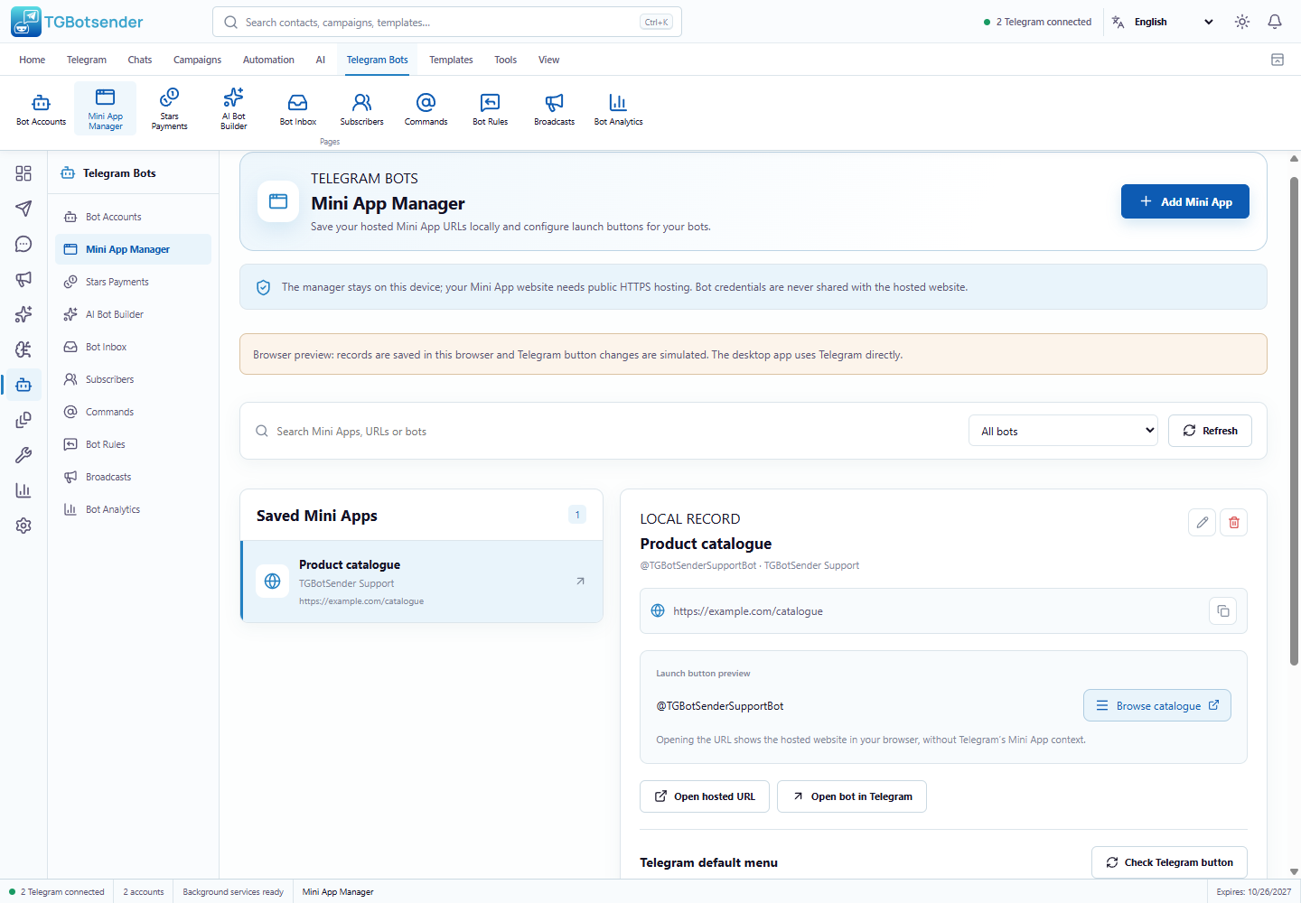This screenshot has height=903, width=1301.
Task: Open bar chart icon in left rail
Action: [23, 490]
